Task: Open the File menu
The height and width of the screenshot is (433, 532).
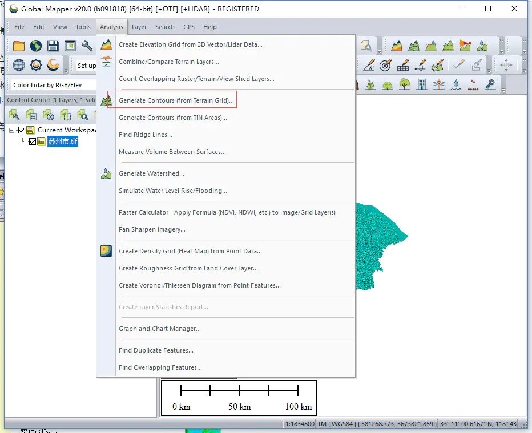Action: coord(19,27)
